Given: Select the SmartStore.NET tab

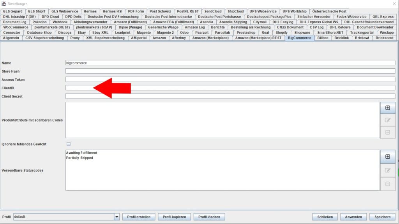Looking at the screenshot, I should pyautogui.click(x=330, y=33).
